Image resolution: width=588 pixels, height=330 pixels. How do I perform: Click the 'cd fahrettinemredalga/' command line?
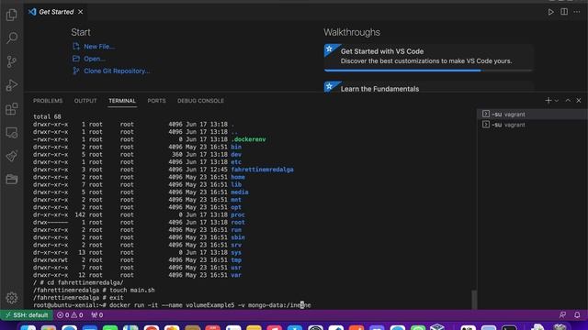78,282
